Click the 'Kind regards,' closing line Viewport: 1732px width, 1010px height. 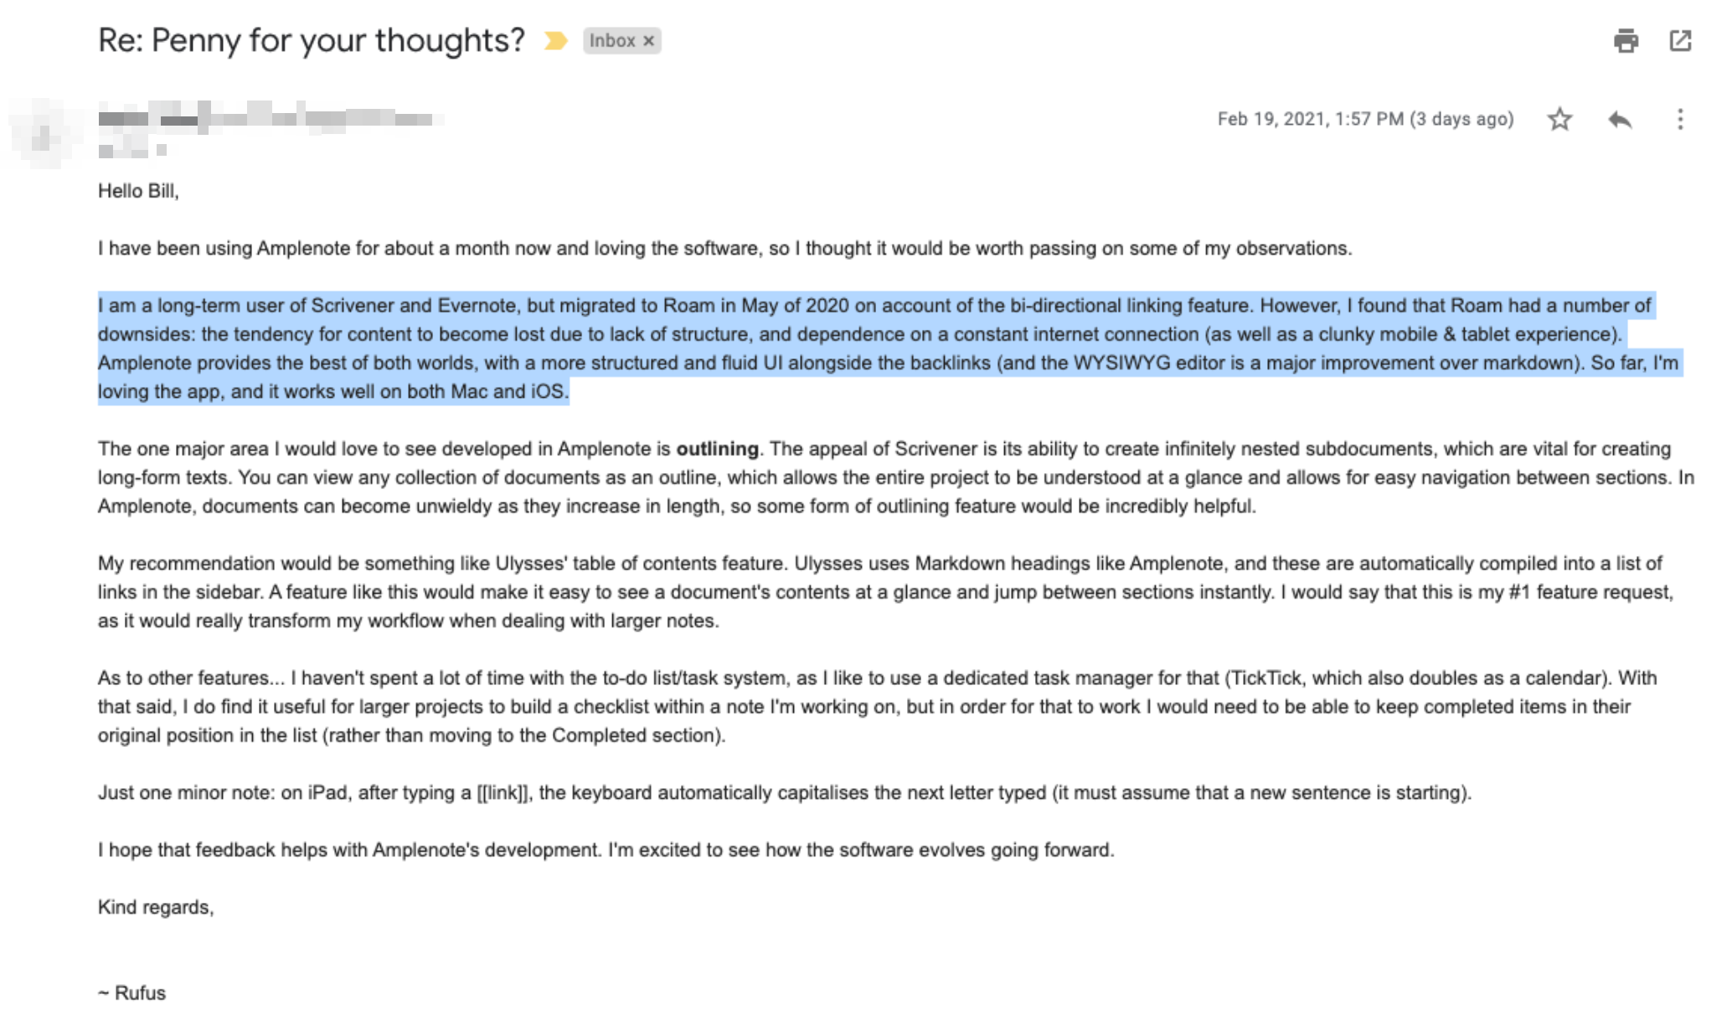click(x=156, y=907)
